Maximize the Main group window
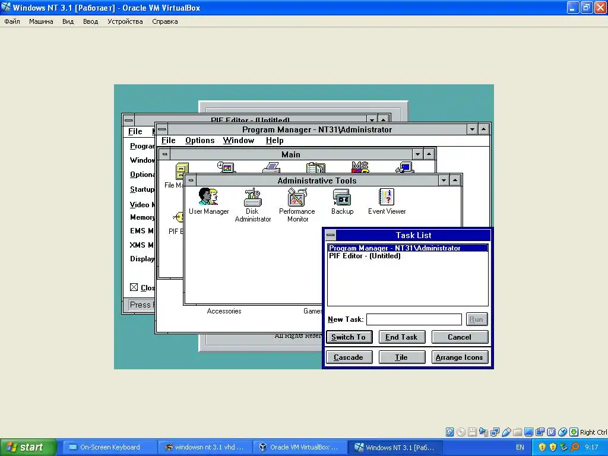The width and height of the screenshot is (608, 456). (x=429, y=154)
